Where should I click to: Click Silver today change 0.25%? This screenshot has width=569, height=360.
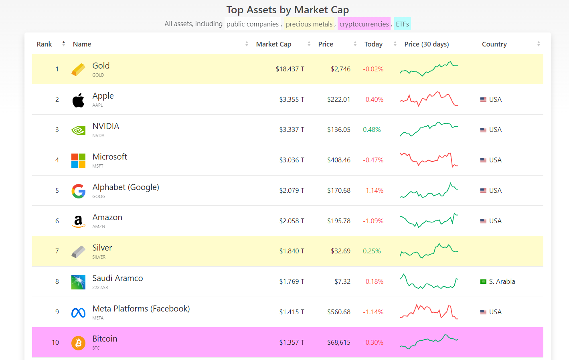[372, 251]
